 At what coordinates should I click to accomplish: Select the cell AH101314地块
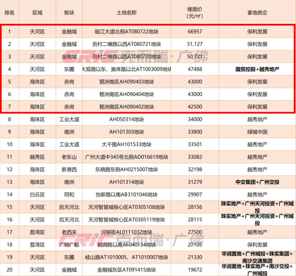pos(126,182)
